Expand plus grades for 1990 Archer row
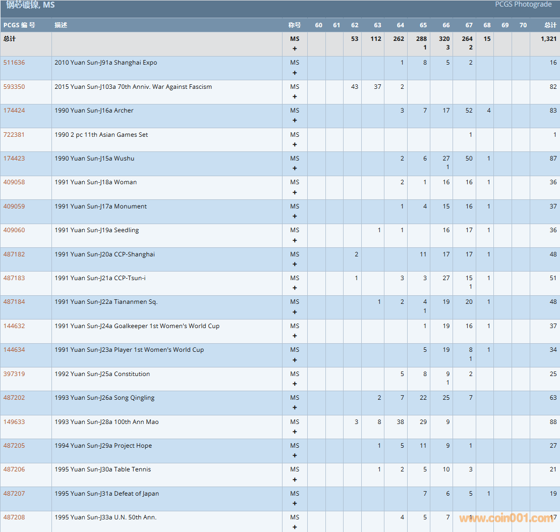 (x=295, y=121)
